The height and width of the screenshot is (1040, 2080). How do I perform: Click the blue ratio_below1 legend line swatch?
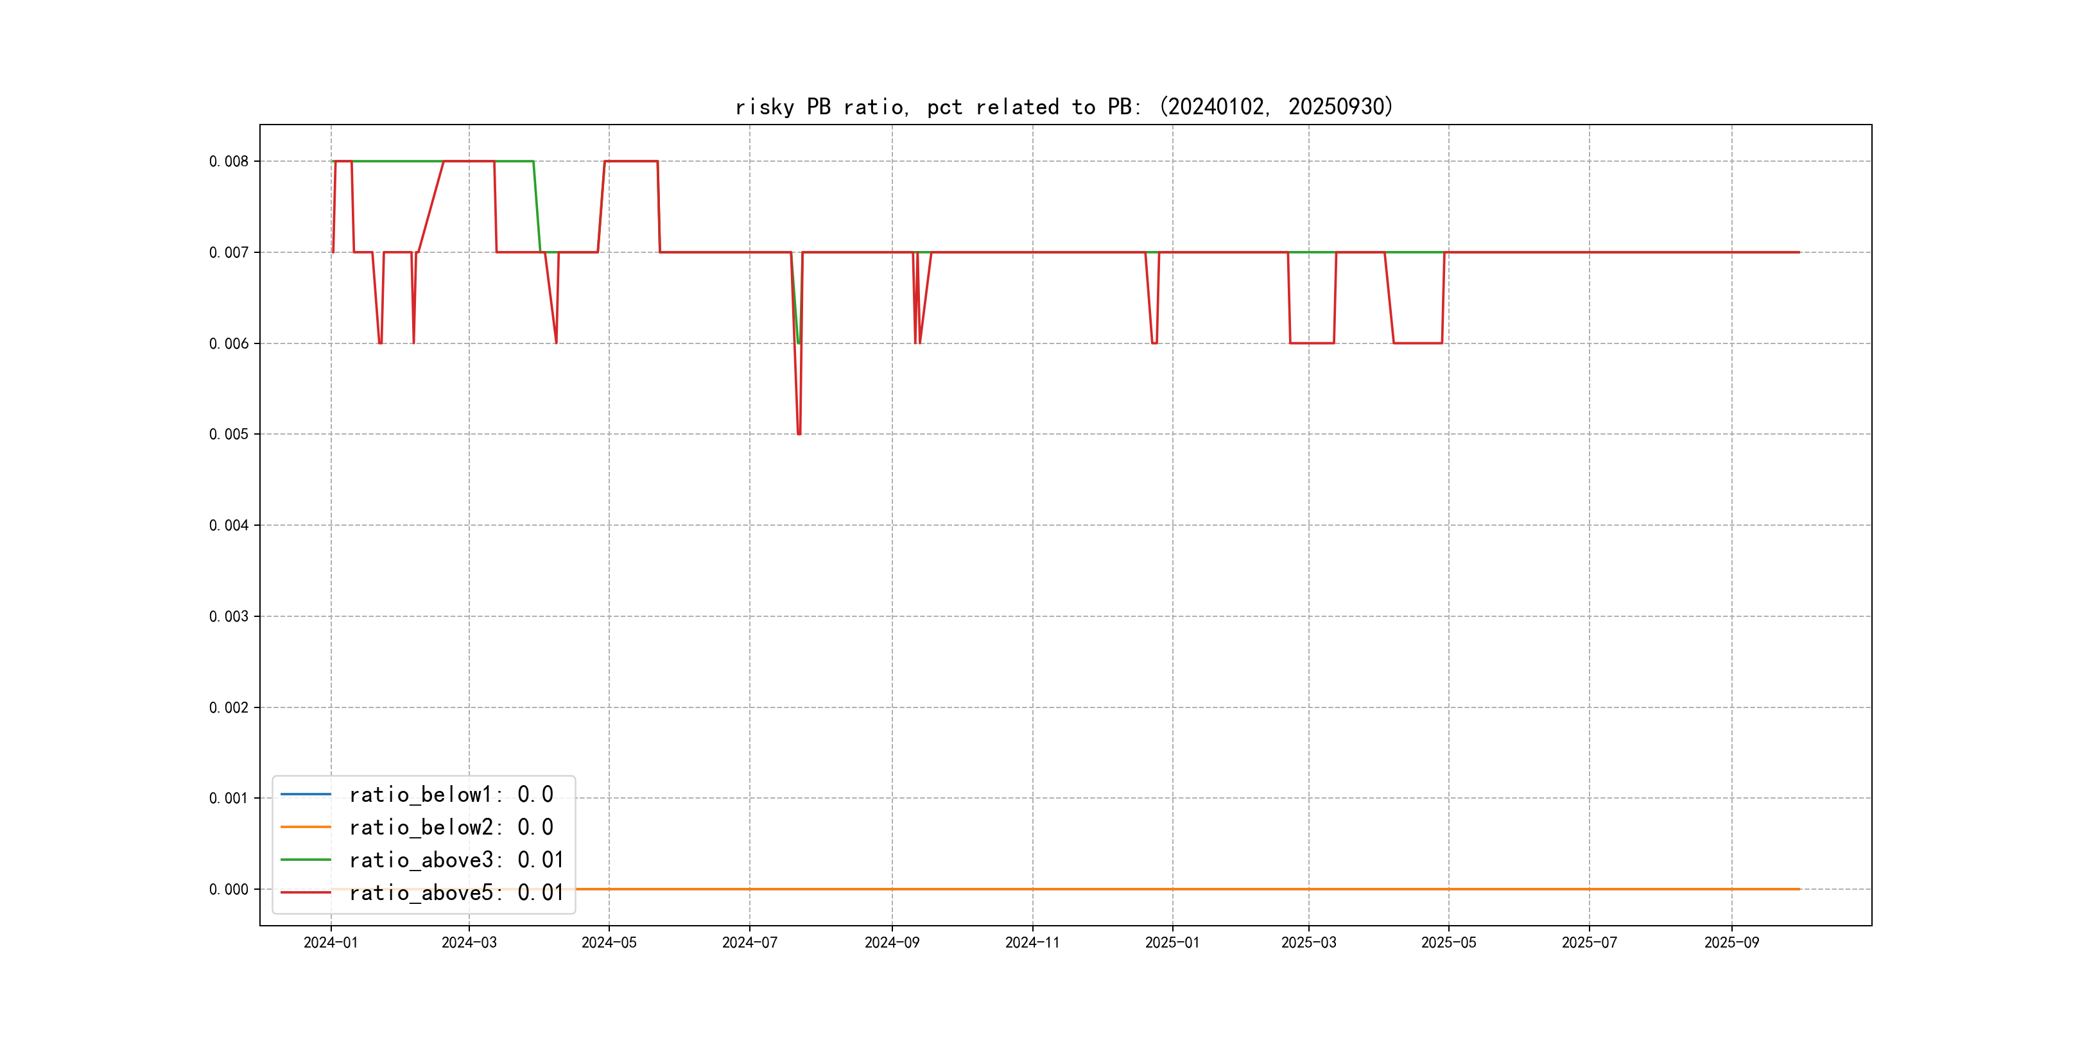coord(305,795)
